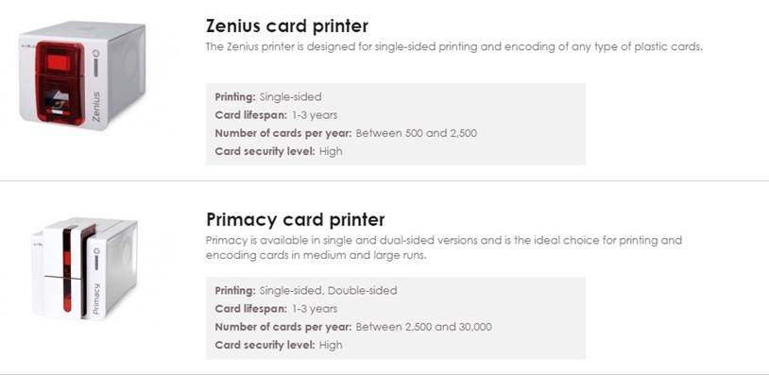Click Primacy Card security level High line
Screen dimensions: 769x375
(279, 345)
